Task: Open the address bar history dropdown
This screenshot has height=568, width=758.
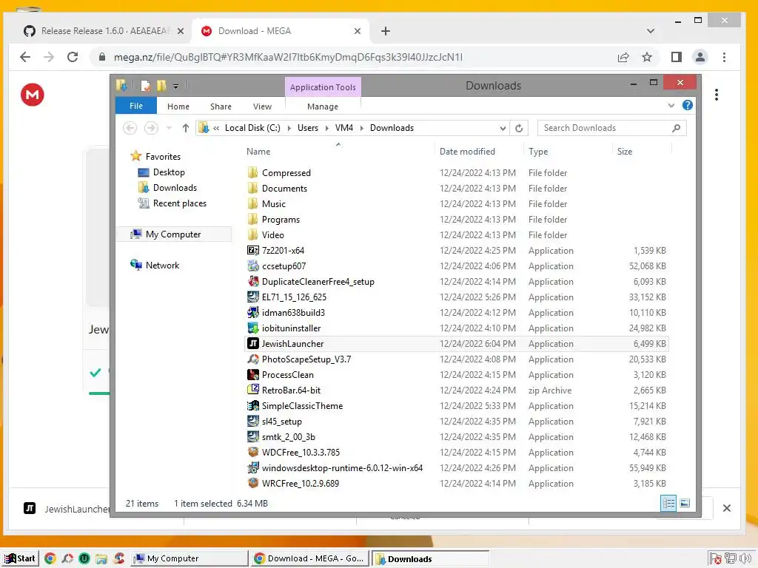Action: point(503,128)
